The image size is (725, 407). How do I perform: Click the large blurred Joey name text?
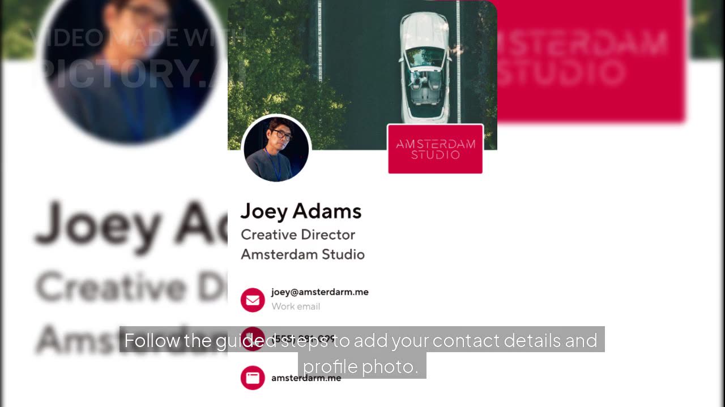pos(131,223)
